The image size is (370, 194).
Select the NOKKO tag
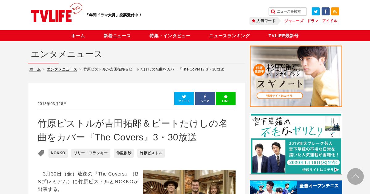point(58,153)
